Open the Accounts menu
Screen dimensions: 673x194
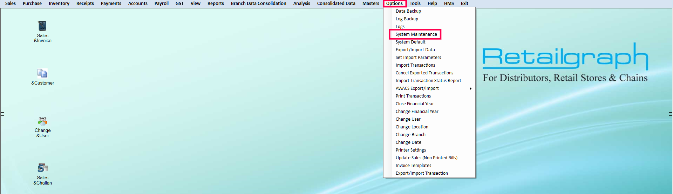tap(138, 4)
